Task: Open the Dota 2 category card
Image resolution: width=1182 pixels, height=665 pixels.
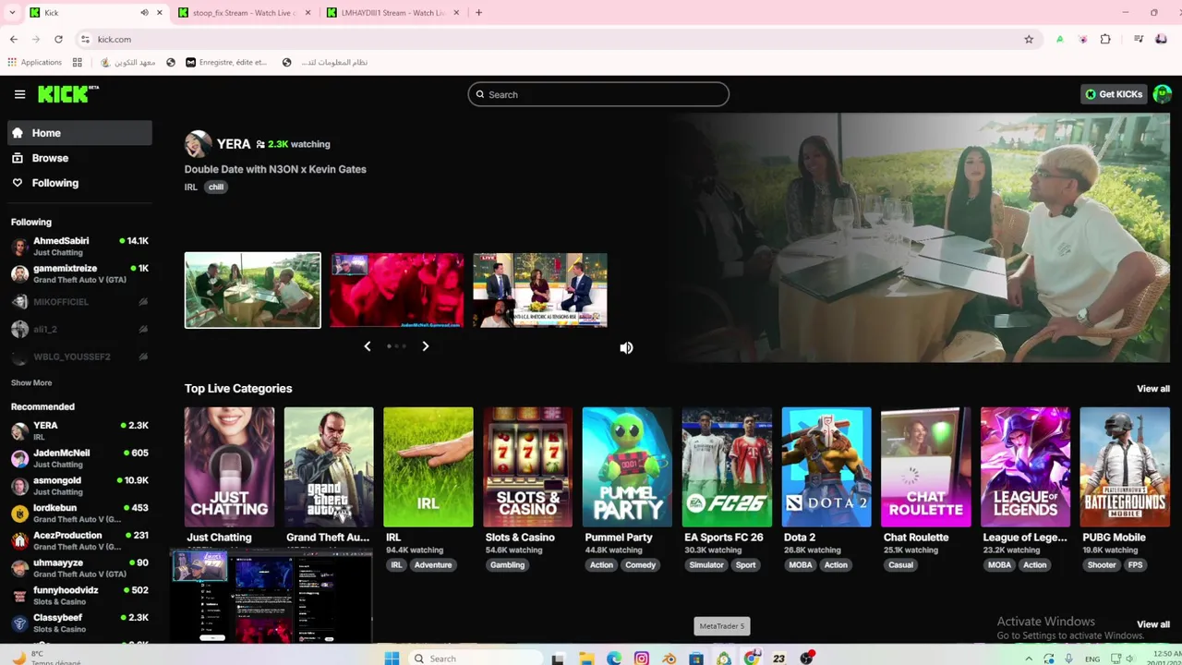Action: coord(826,467)
